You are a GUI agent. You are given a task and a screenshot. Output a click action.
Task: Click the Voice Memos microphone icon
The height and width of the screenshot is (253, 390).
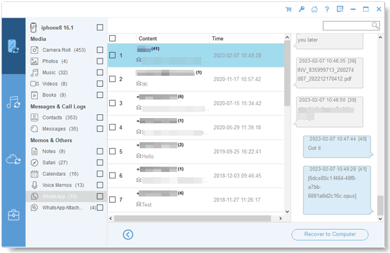(34, 185)
